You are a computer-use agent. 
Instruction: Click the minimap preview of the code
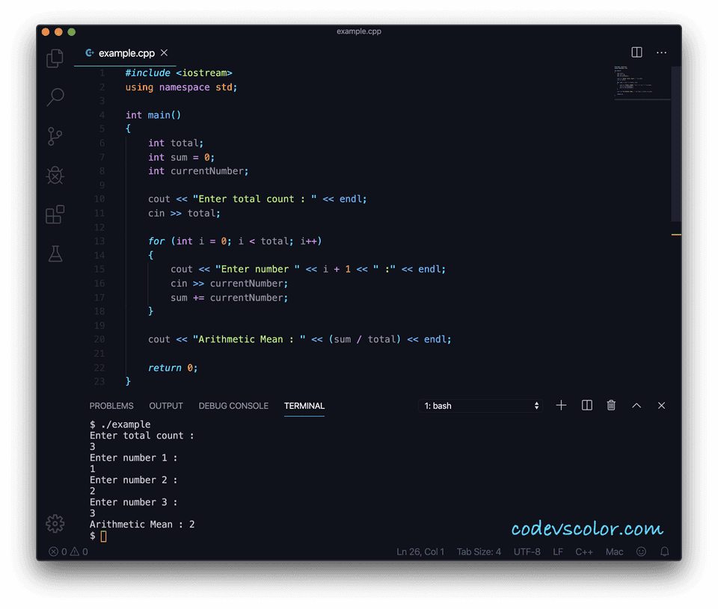[x=642, y=82]
